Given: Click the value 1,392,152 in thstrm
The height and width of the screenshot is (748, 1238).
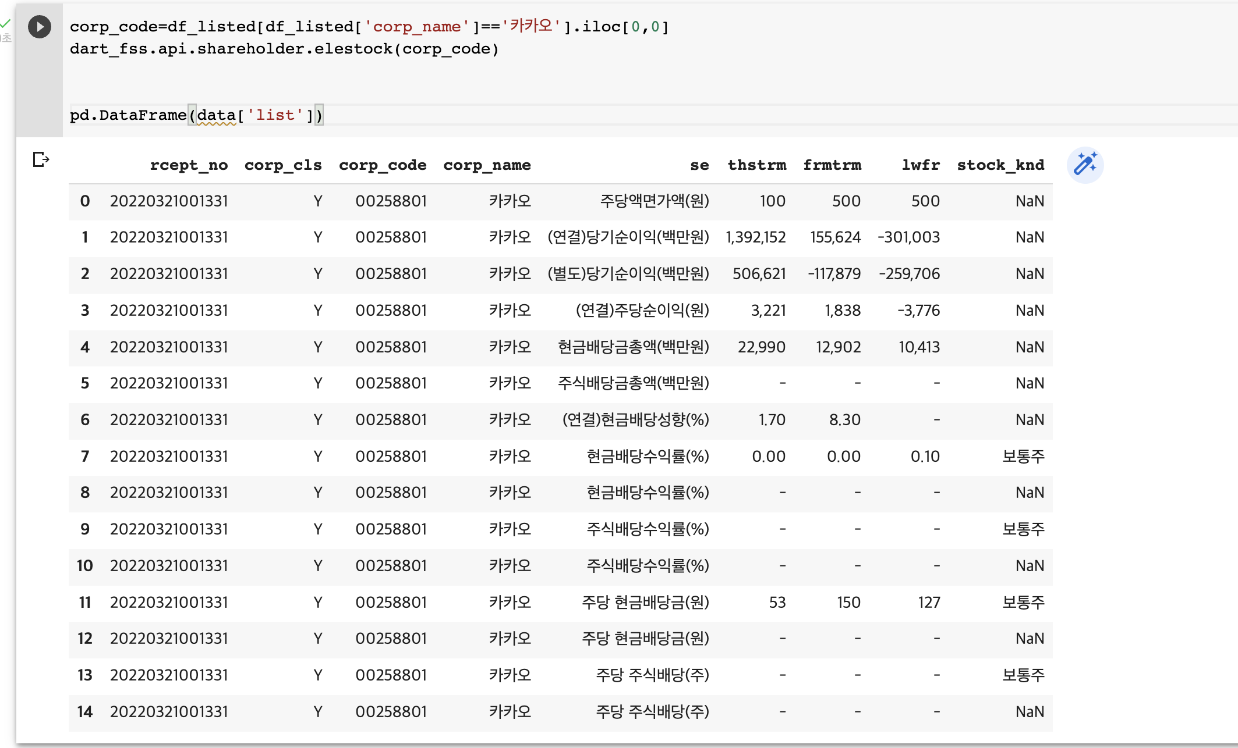Looking at the screenshot, I should [755, 237].
